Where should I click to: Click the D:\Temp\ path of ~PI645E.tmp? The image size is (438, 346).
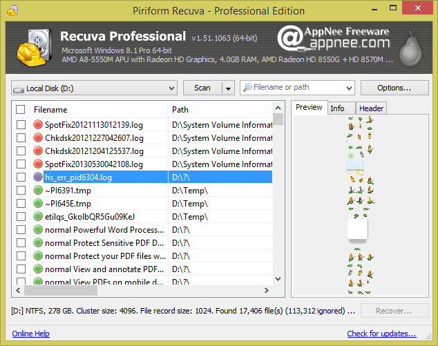(190, 204)
